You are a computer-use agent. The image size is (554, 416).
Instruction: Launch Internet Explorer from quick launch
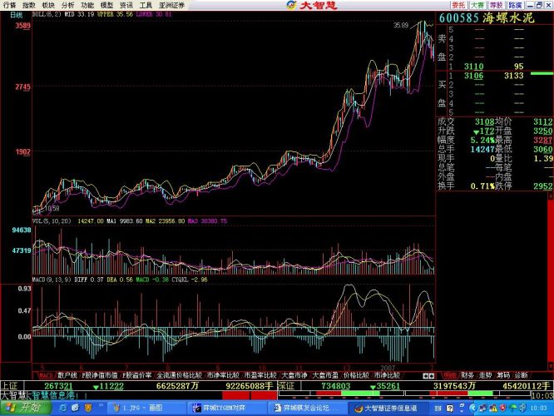point(63,409)
